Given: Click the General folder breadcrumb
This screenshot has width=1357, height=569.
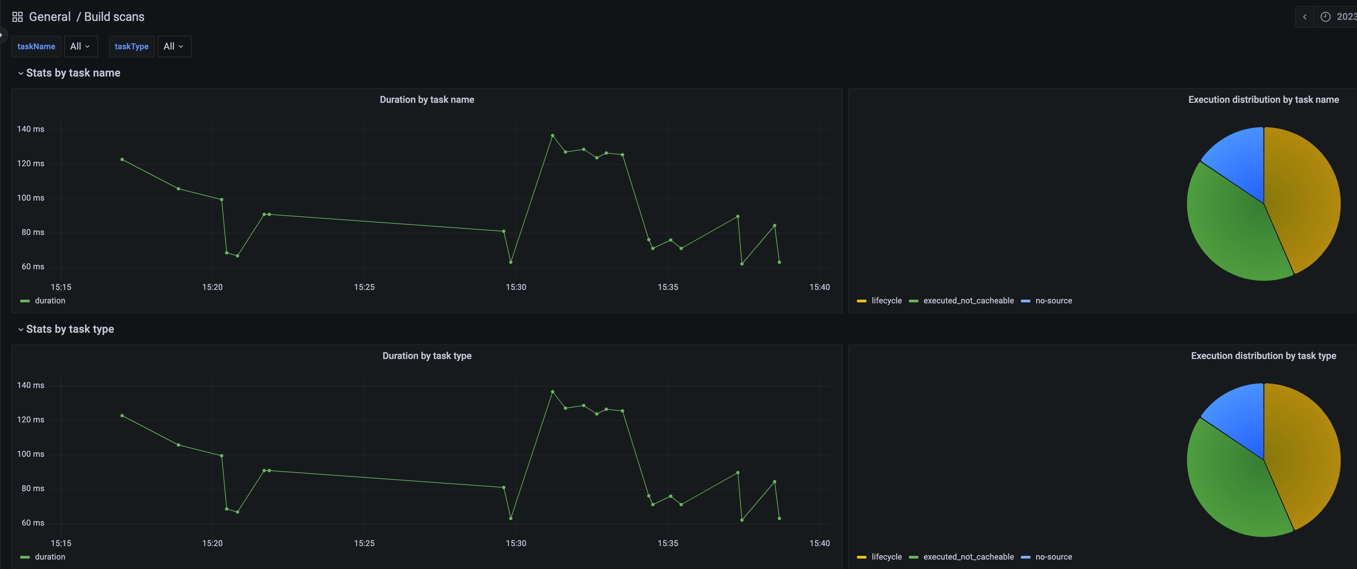Looking at the screenshot, I should (x=50, y=17).
